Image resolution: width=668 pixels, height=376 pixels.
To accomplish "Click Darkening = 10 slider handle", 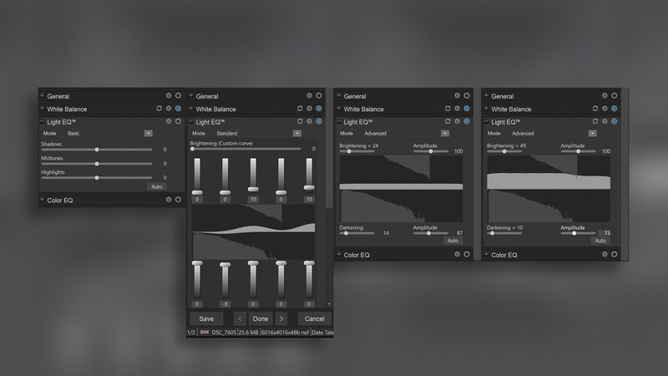I will [x=492, y=233].
